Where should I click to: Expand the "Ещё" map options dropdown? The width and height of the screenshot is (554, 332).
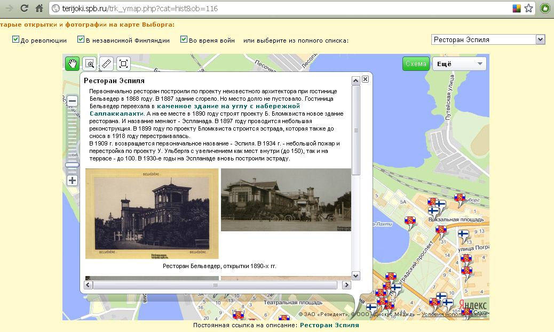[x=459, y=64]
